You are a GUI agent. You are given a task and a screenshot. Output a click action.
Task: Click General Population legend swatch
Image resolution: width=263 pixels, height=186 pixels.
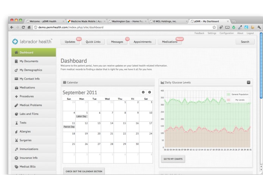pos(228,95)
